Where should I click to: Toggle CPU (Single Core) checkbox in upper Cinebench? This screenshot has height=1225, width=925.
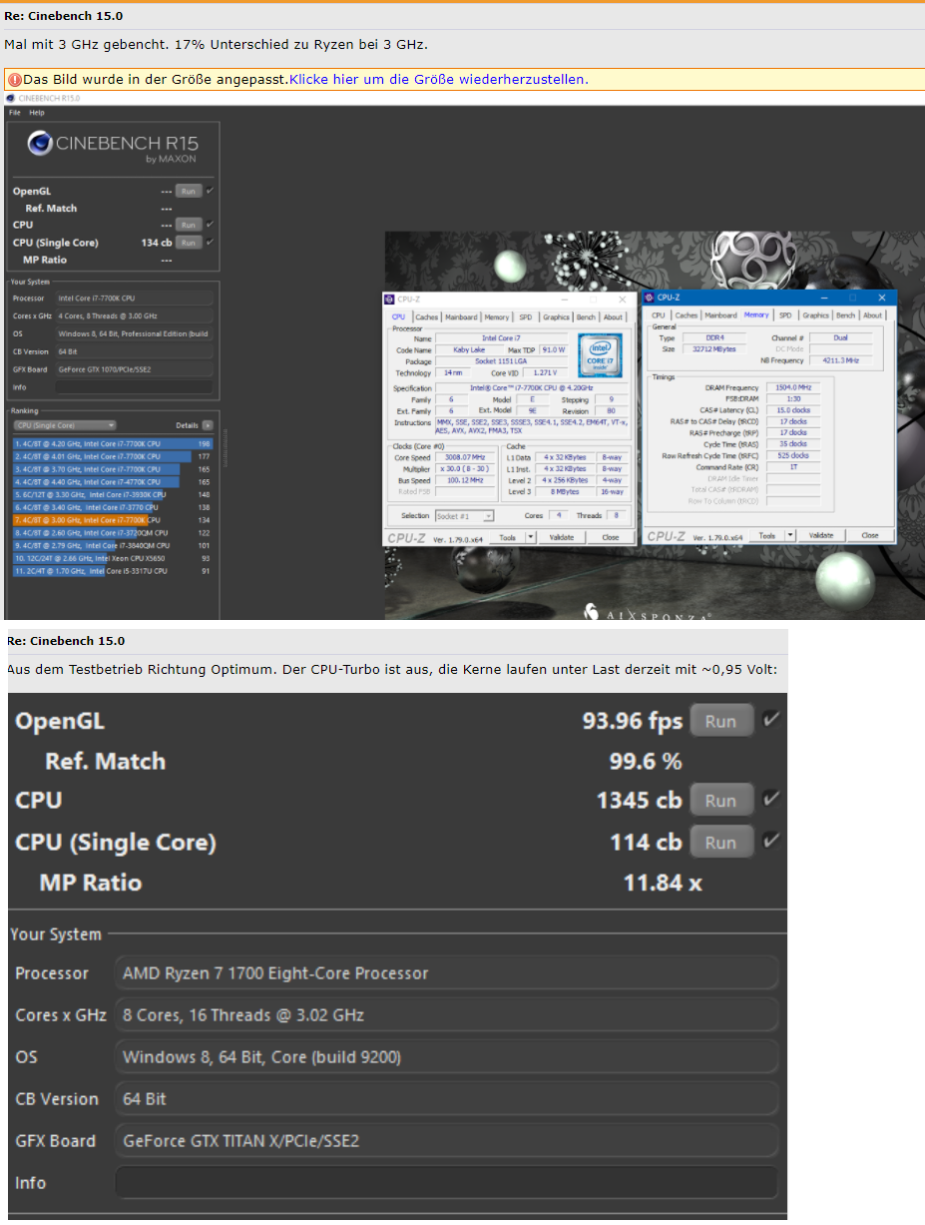[210, 242]
